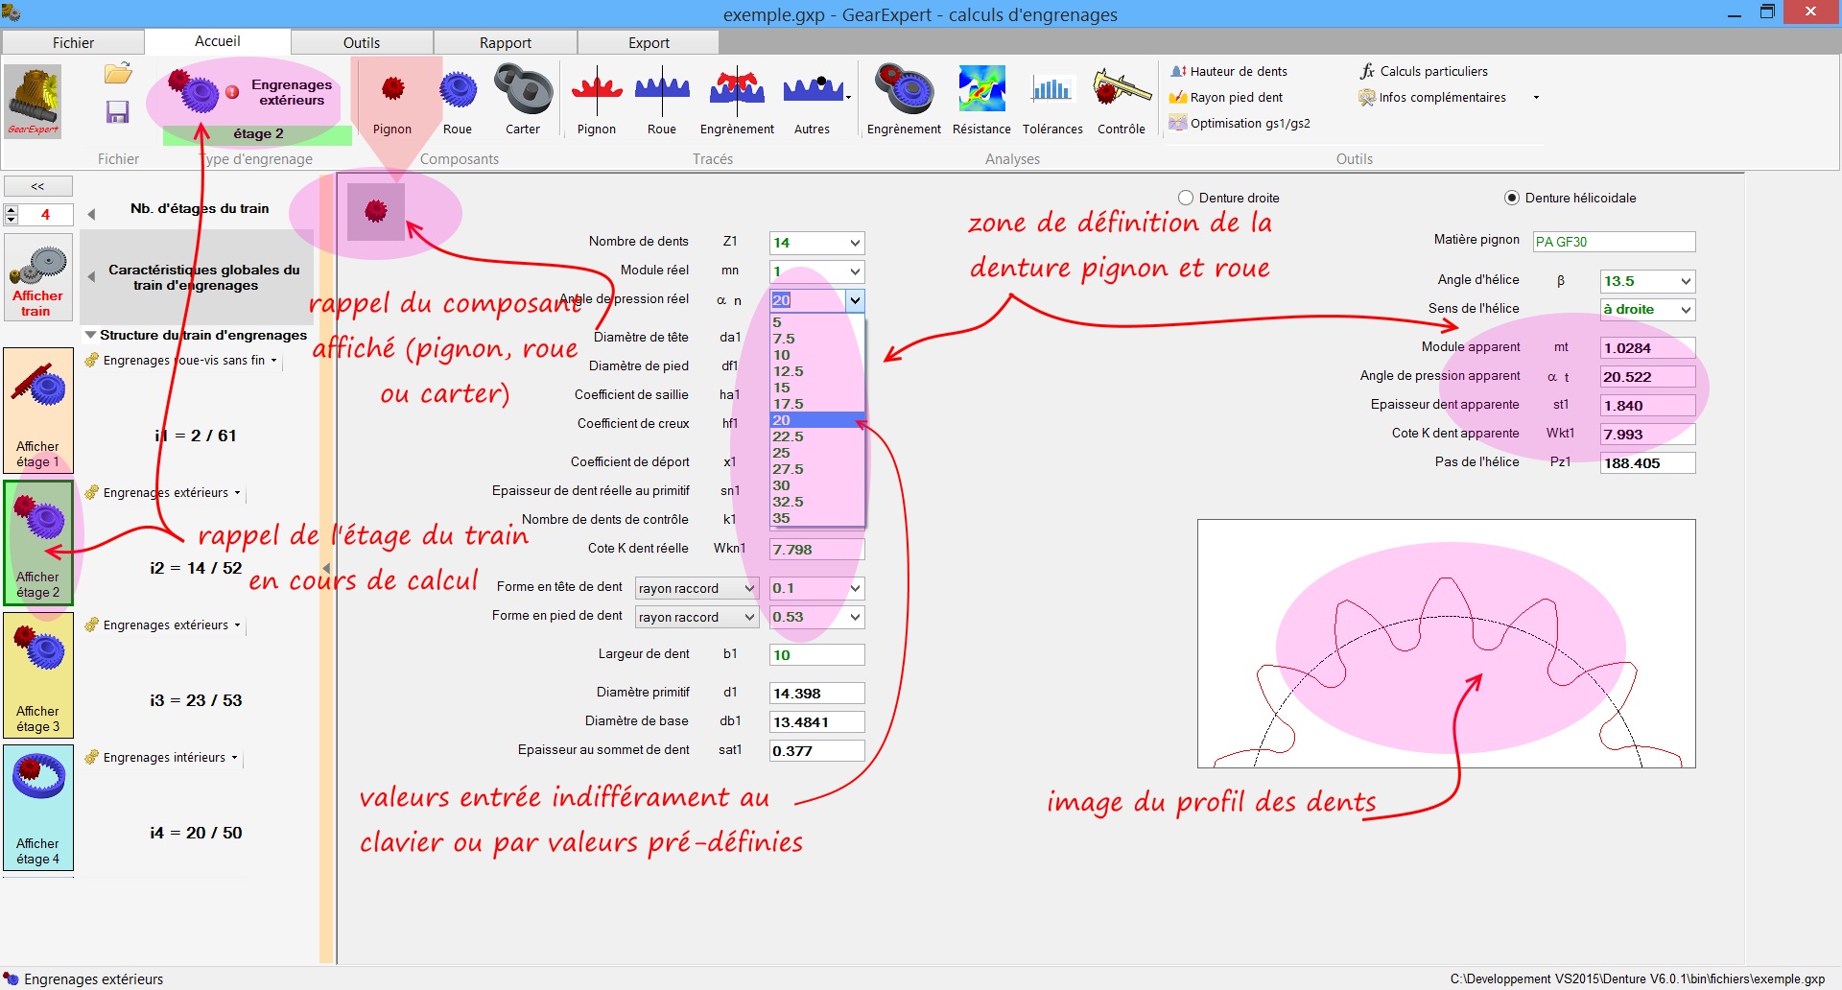
Task: Increase Nb. d'étages du train stepper
Action: pyautogui.click(x=12, y=209)
